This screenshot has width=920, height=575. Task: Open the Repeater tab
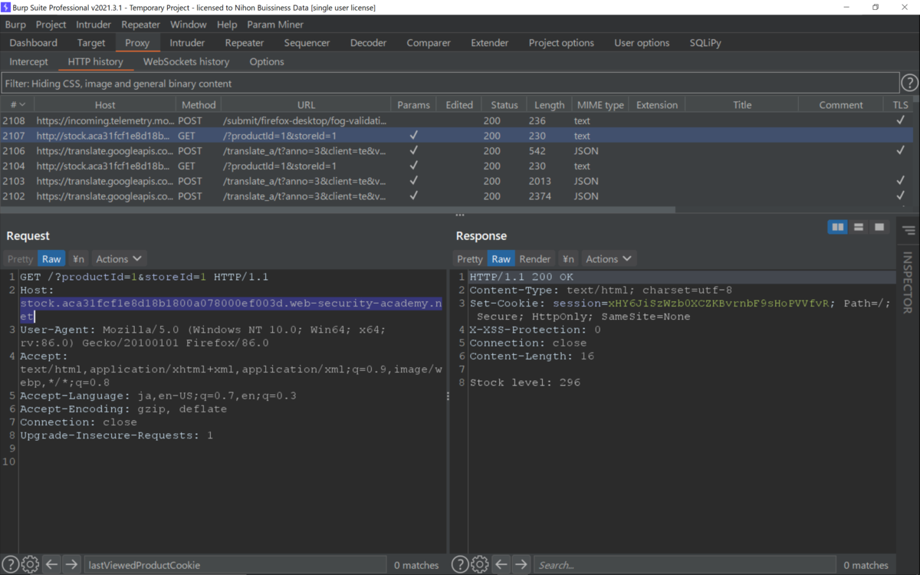pos(245,43)
